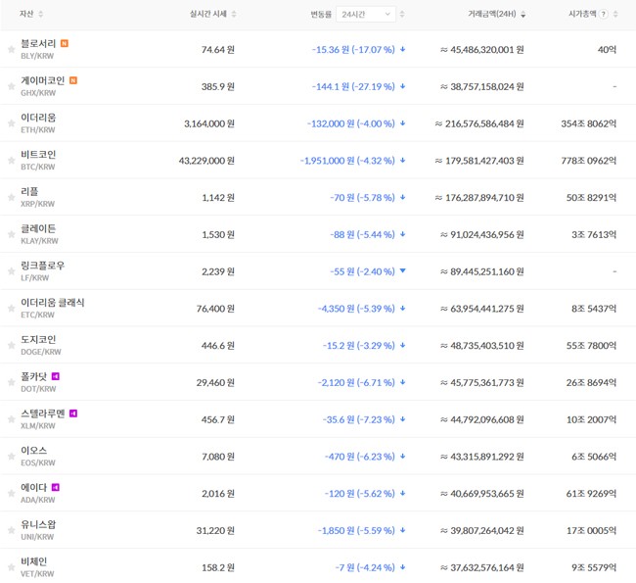Click the down arrow on 비트코인 change
The height and width of the screenshot is (583, 636).
click(403, 161)
